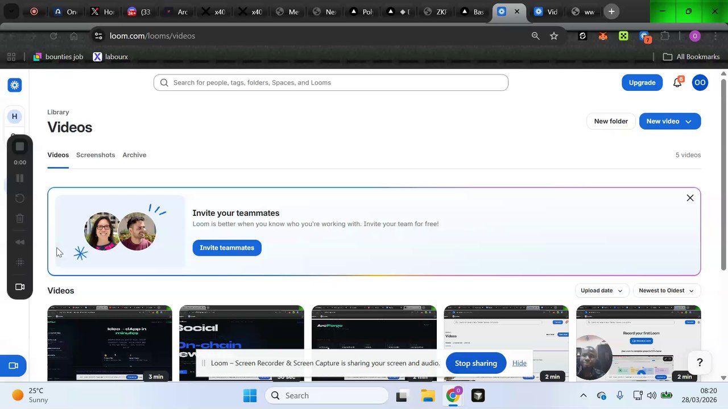Restart the recording with the circular arrow icon
The image size is (728, 409).
tap(20, 198)
